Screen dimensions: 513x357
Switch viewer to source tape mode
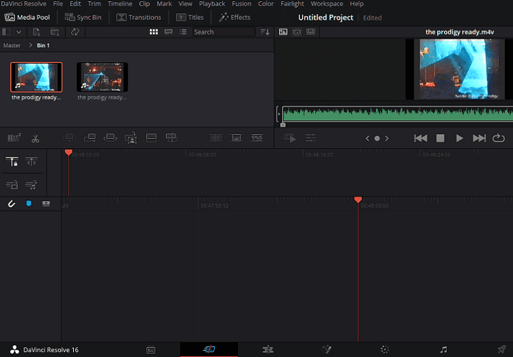297,31
